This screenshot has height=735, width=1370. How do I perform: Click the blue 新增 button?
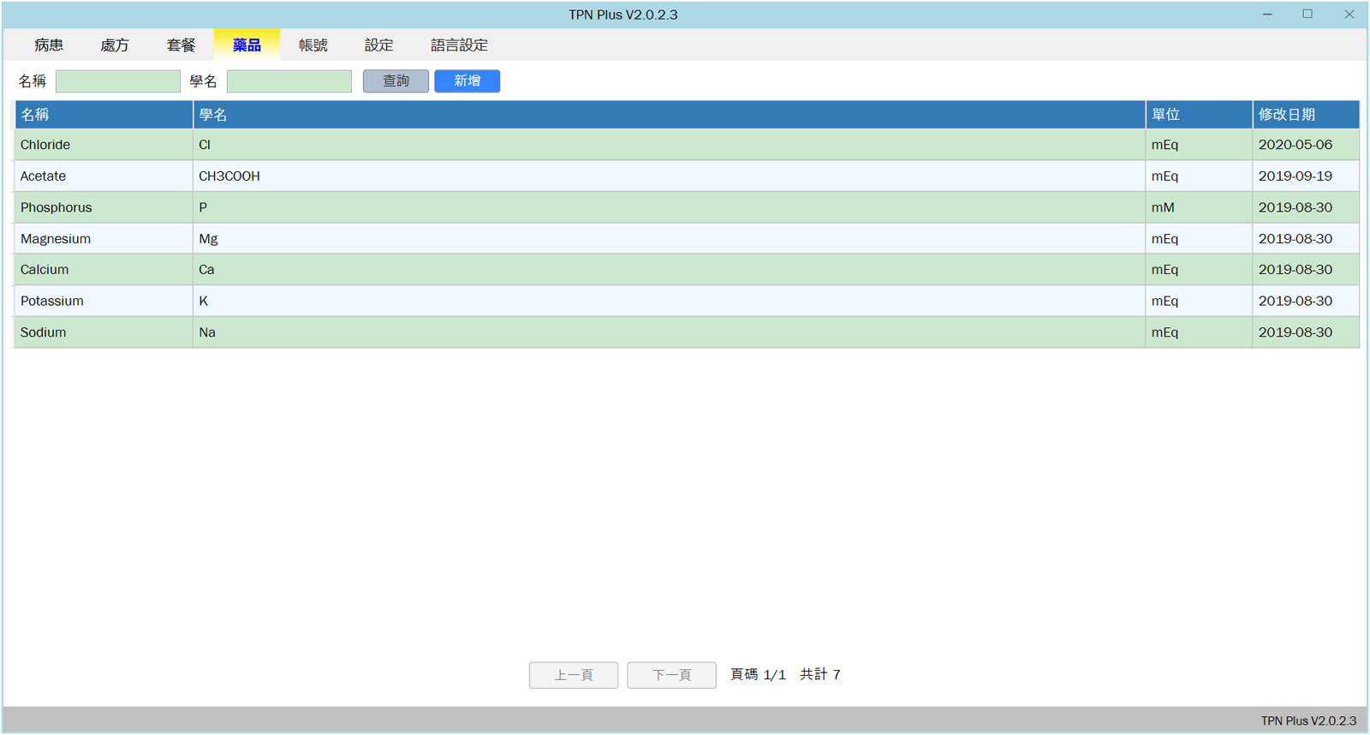coord(467,81)
